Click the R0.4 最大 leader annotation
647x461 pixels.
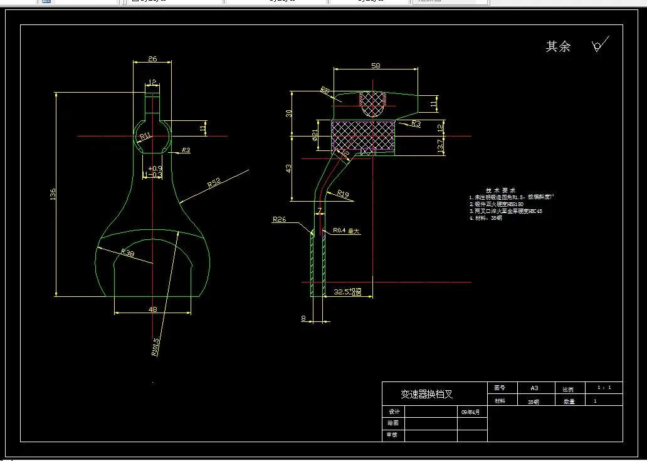click(347, 231)
